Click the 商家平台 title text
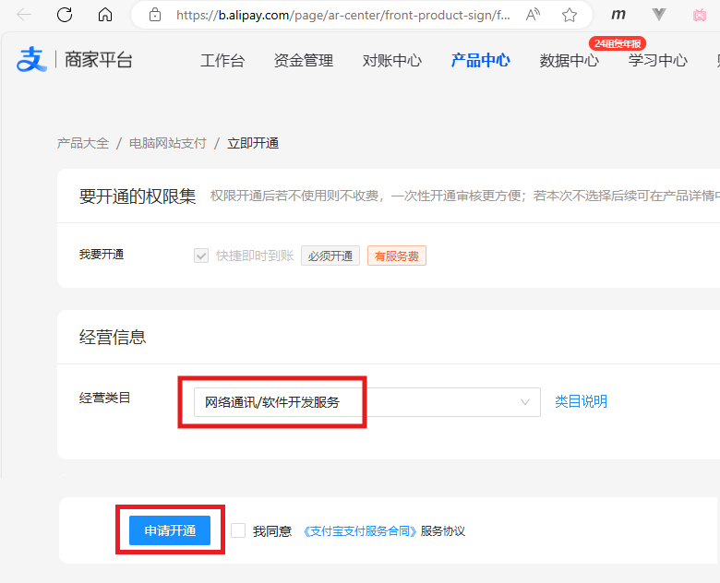Viewport: 720px width, 583px height. point(98,60)
